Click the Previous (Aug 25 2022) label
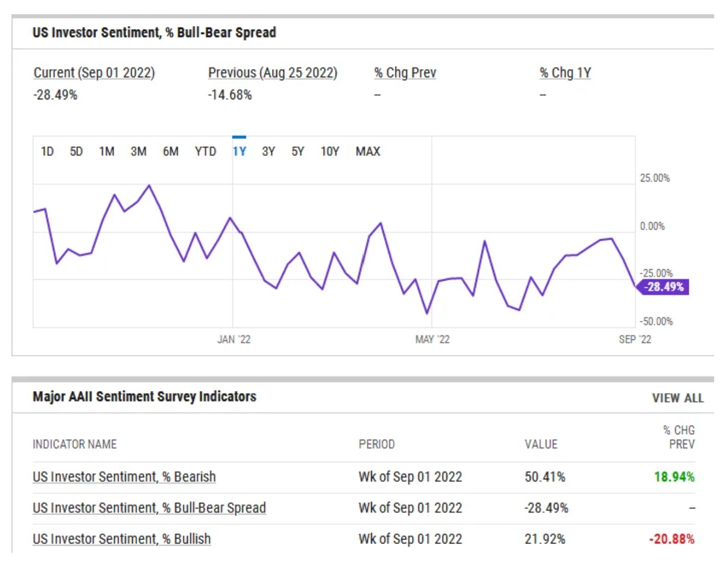724x578 pixels. click(x=273, y=73)
